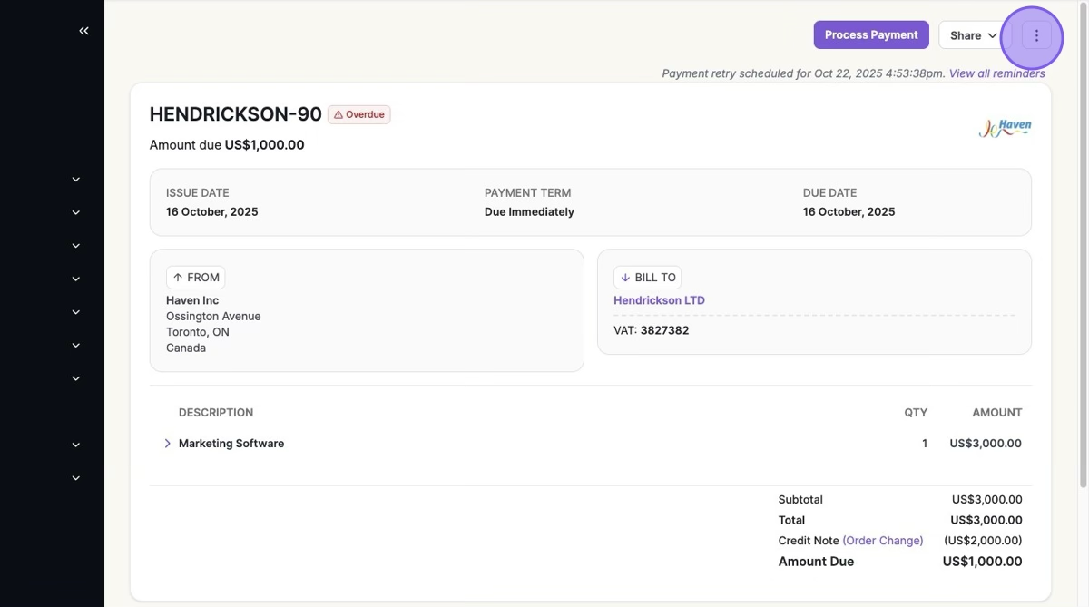Click the down arrow BILL TO label

click(647, 278)
